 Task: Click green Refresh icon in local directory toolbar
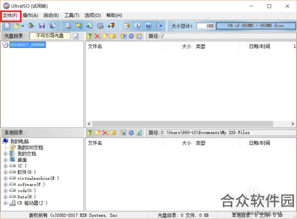tap(139, 132)
